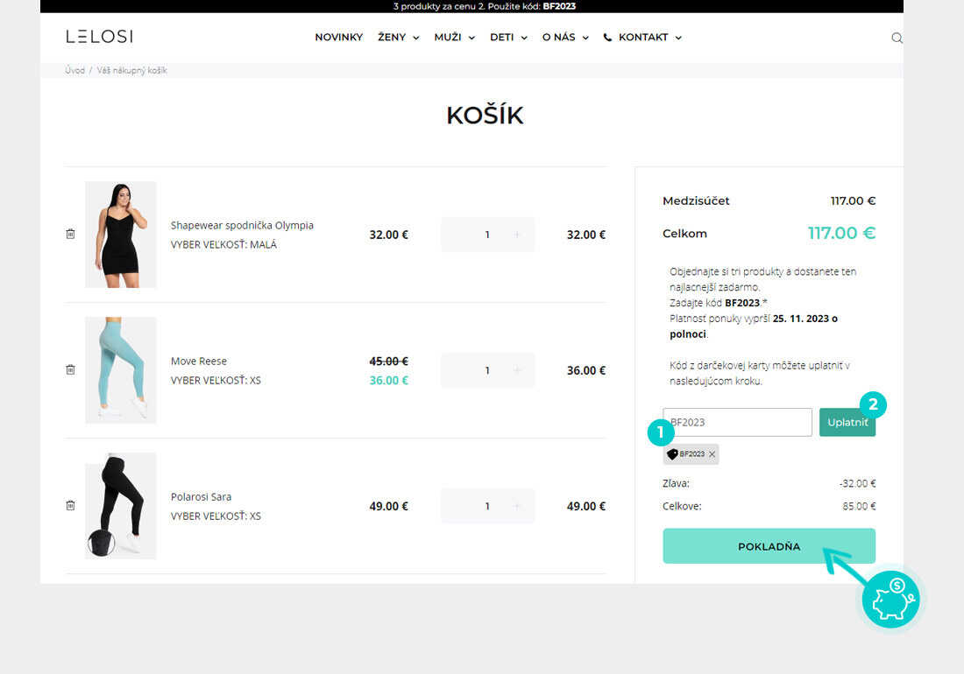Expand the KONTAKT dropdown chevron
Screen dimensions: 964x674
pyautogui.click(x=678, y=38)
